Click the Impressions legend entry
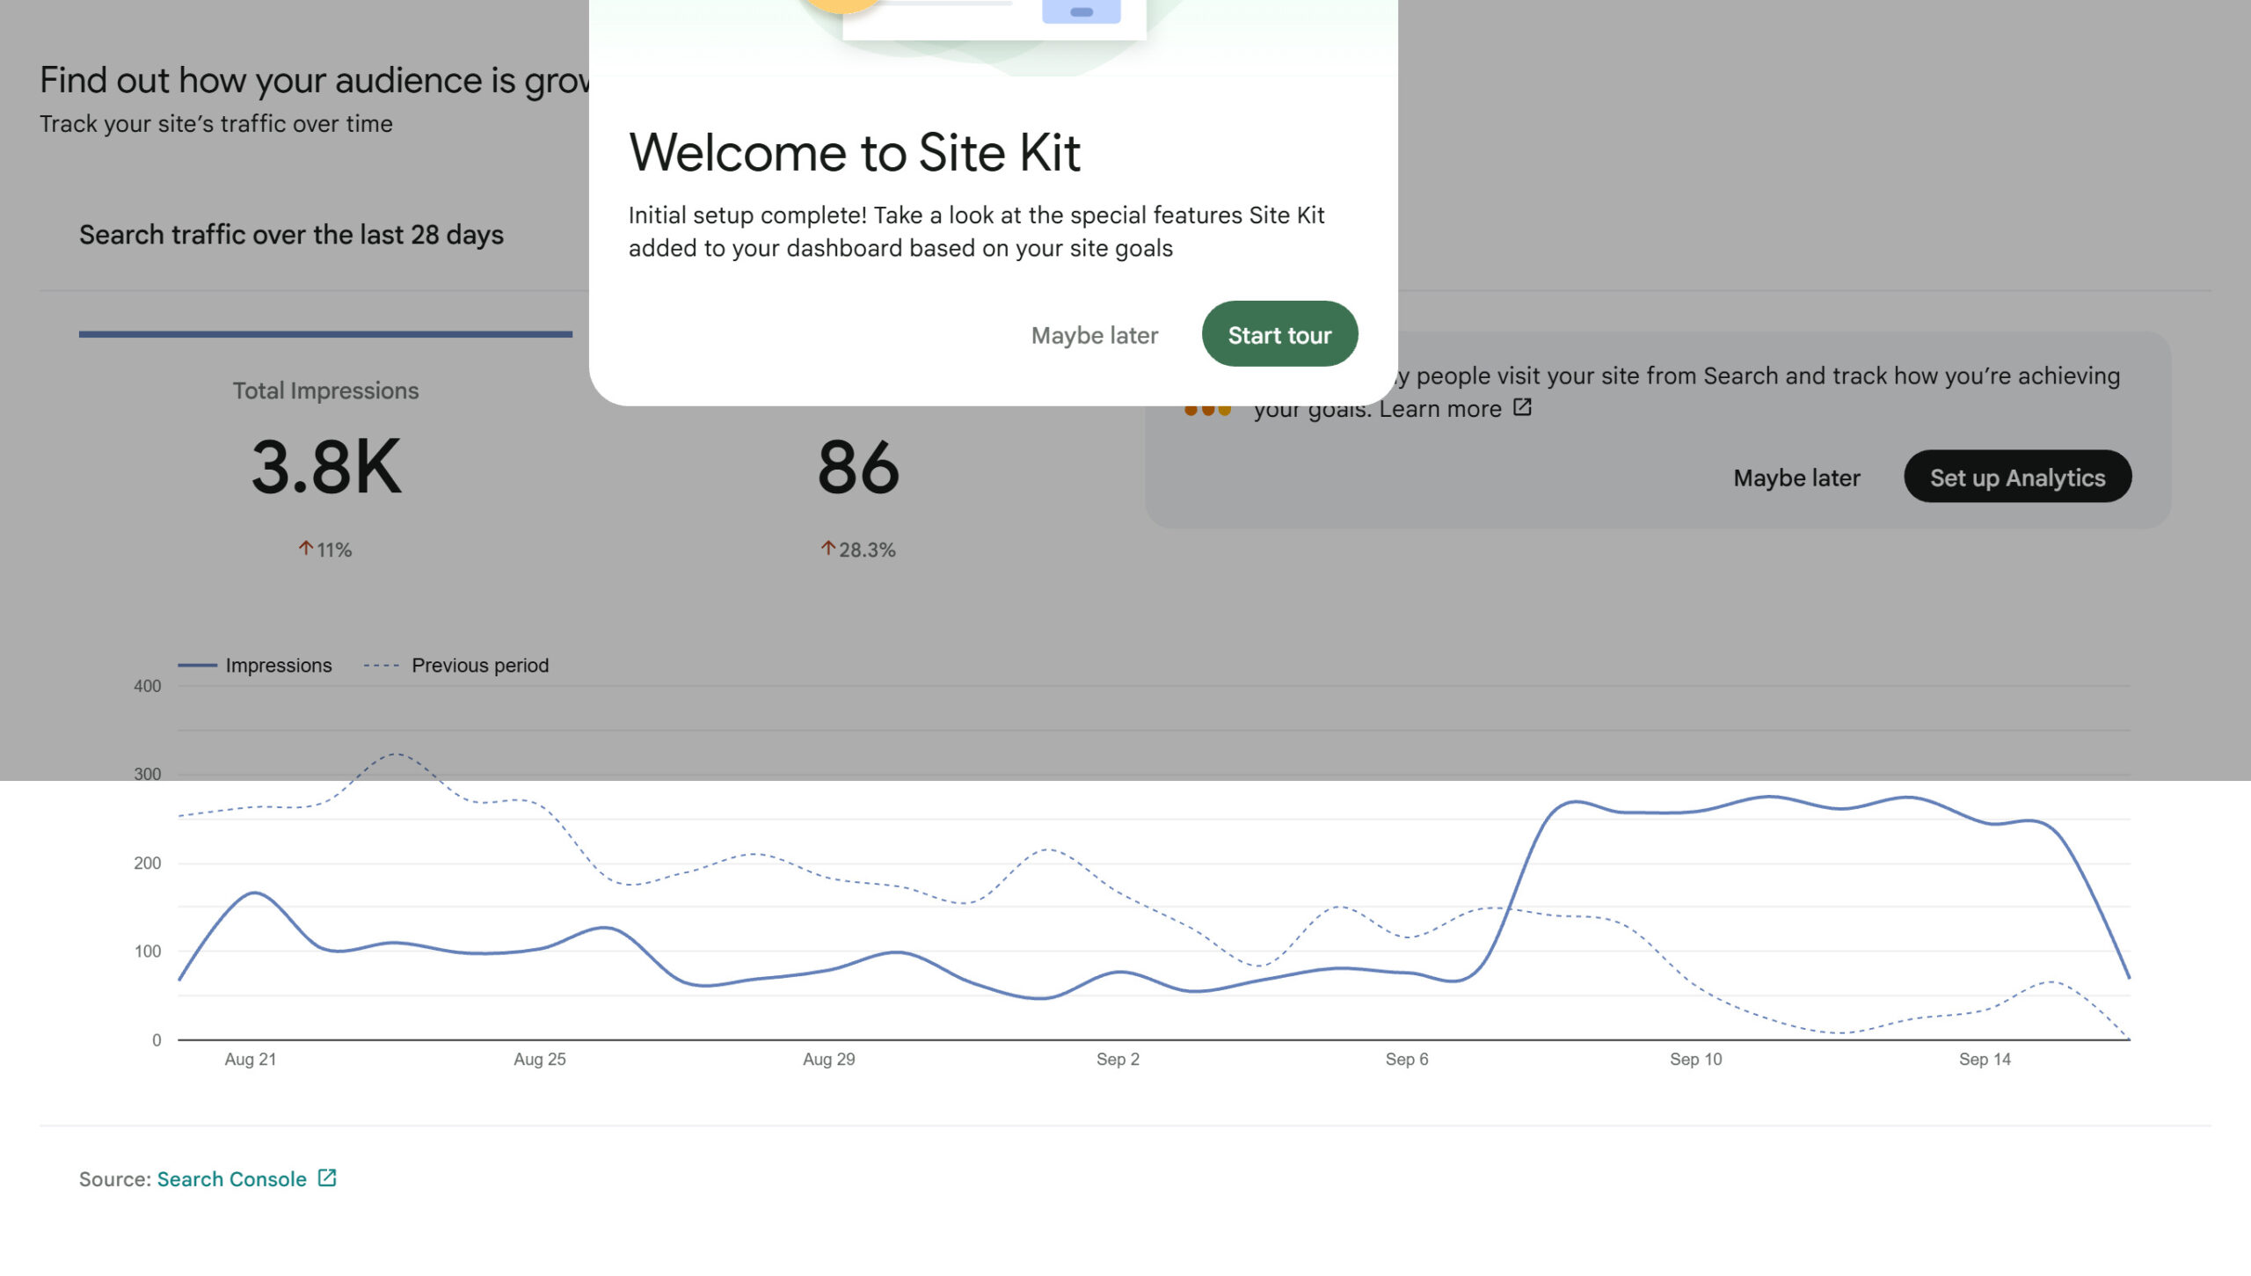2251x1276 pixels. 255,666
